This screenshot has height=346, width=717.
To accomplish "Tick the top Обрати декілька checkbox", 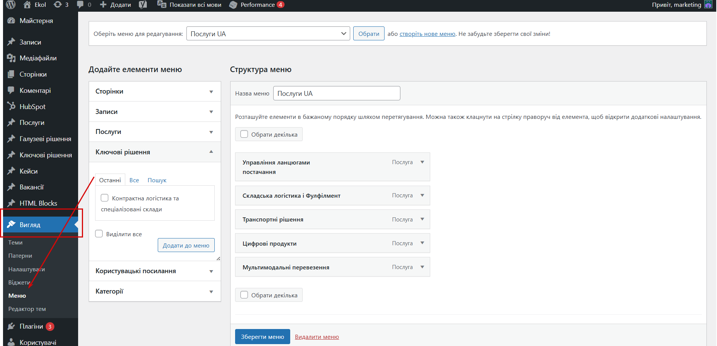I will click(244, 134).
